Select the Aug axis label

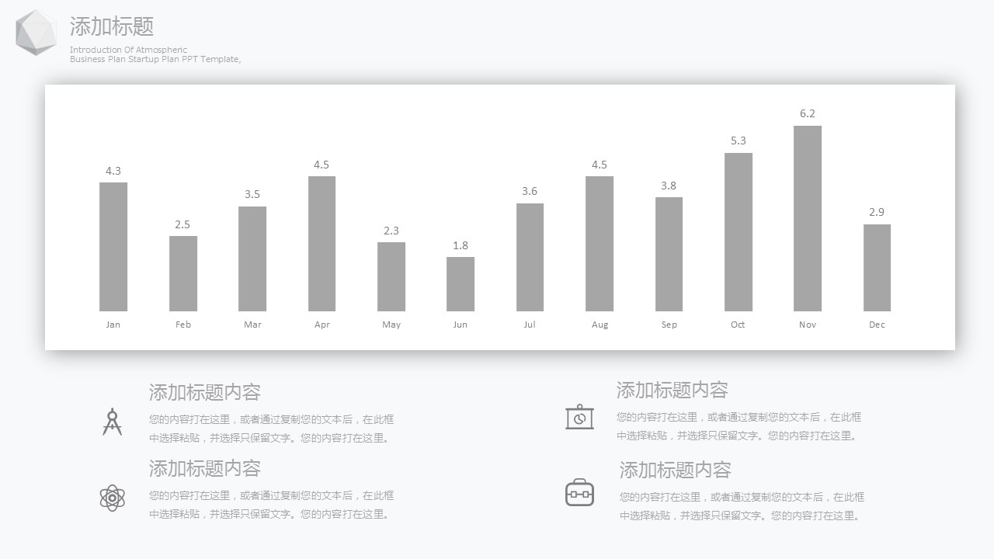600,325
